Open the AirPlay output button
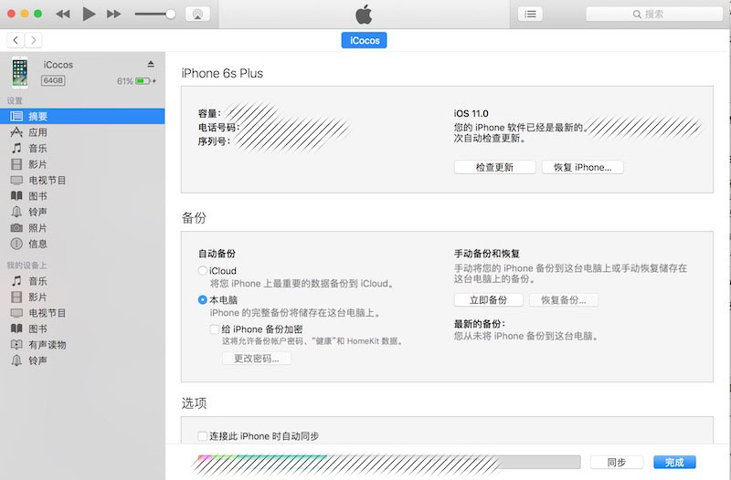731x480 pixels. point(197,14)
